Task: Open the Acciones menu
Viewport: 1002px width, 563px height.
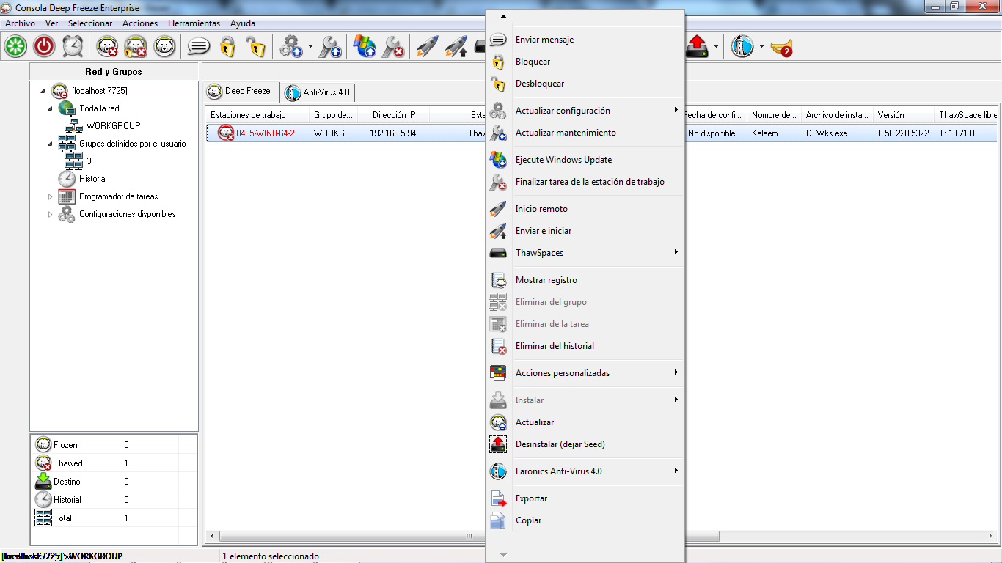Action: pyautogui.click(x=140, y=23)
